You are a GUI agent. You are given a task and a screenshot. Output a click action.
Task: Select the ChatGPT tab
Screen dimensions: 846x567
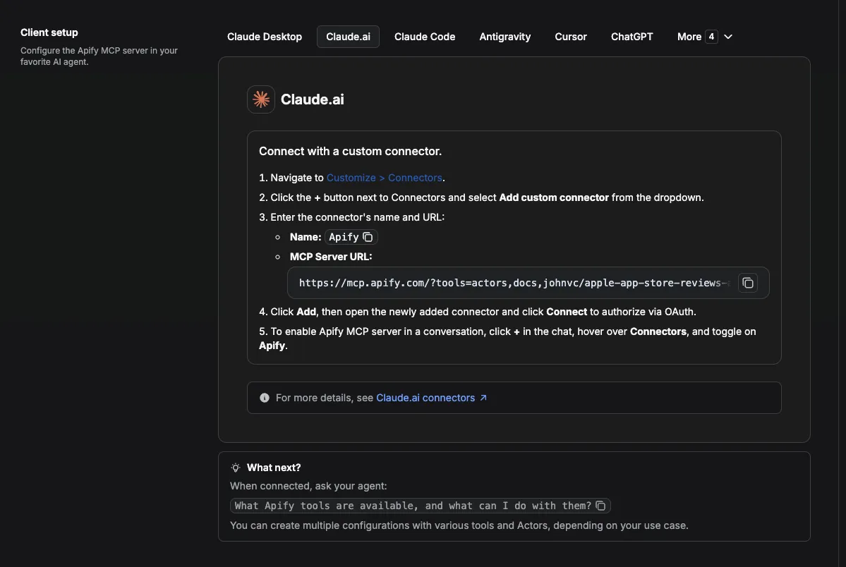click(632, 37)
